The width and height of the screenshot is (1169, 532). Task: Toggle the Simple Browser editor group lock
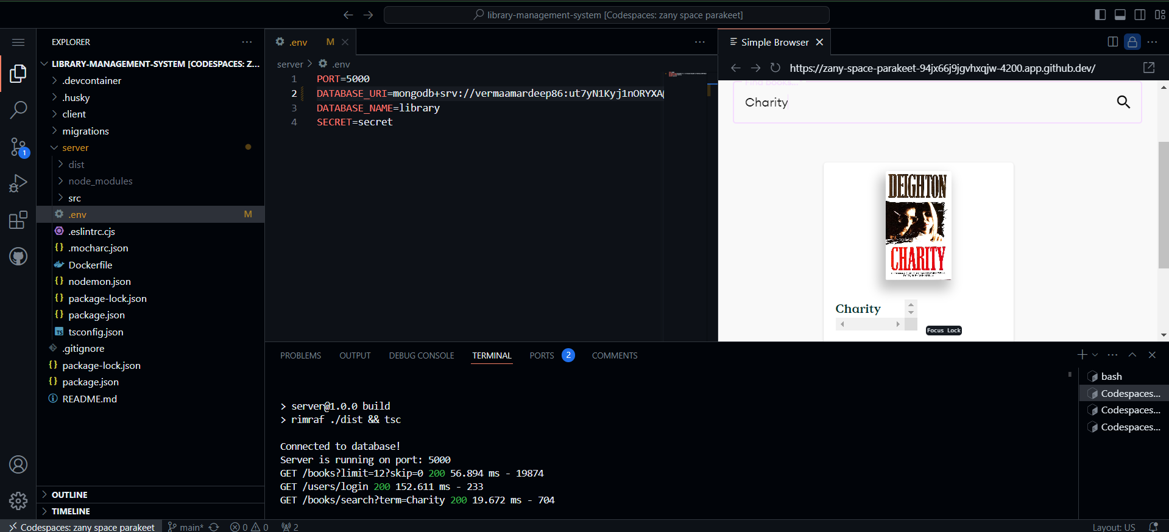point(1132,42)
